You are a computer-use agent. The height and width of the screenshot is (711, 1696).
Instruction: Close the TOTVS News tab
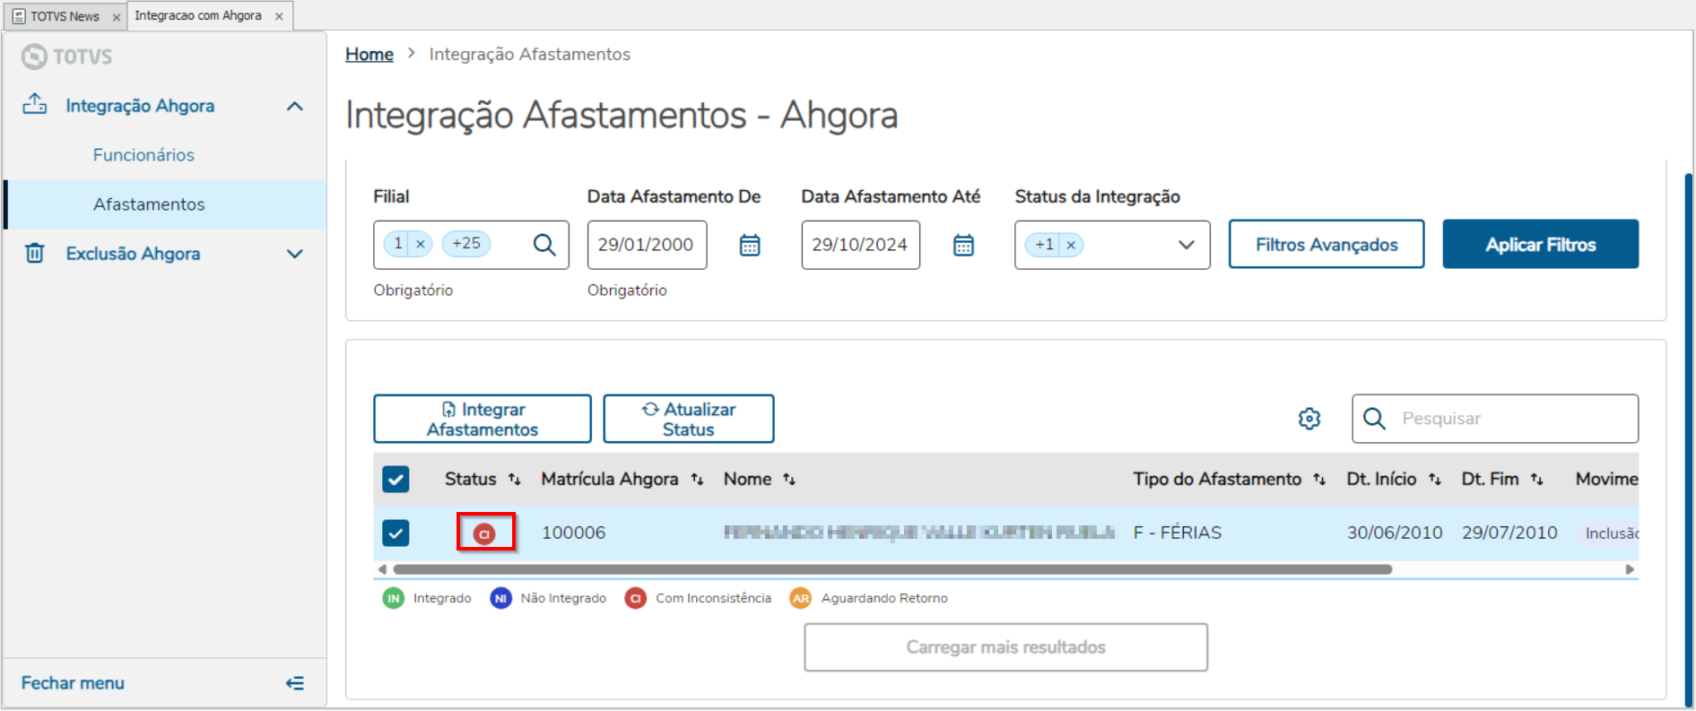(117, 17)
